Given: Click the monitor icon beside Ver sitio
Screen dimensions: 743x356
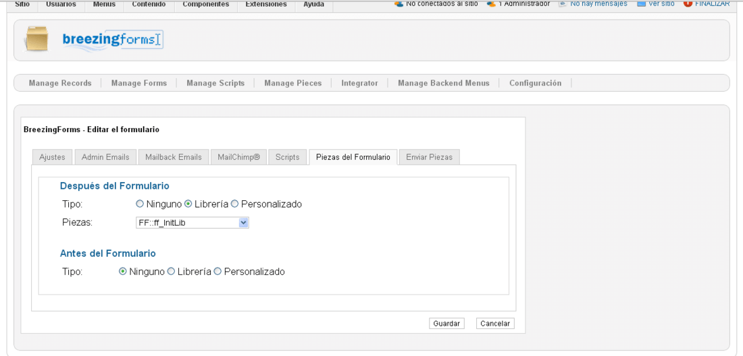Looking at the screenshot, I should (x=641, y=3).
